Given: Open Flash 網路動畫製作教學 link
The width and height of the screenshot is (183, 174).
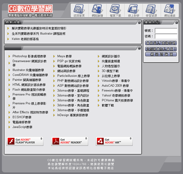Looking at the screenshot, I should coord(29,89).
